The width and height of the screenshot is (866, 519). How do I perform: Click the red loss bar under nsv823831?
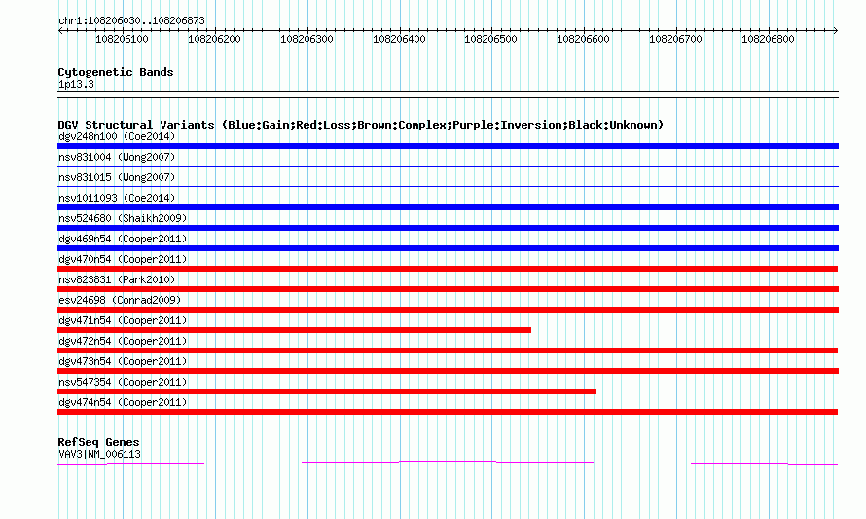(448, 289)
